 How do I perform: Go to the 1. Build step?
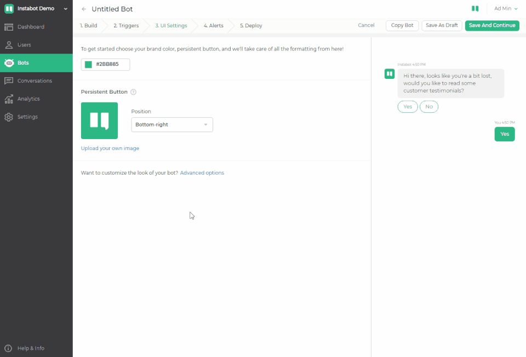(89, 26)
